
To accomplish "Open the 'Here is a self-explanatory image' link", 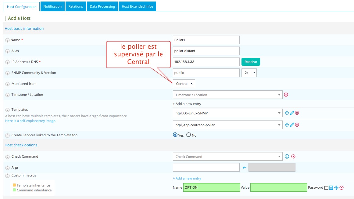I will click(30, 121).
